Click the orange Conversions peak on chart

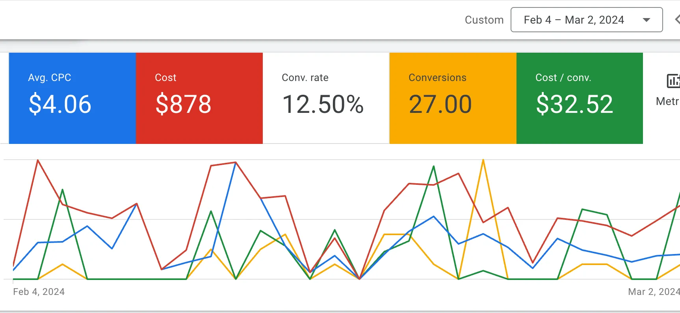[483, 160]
